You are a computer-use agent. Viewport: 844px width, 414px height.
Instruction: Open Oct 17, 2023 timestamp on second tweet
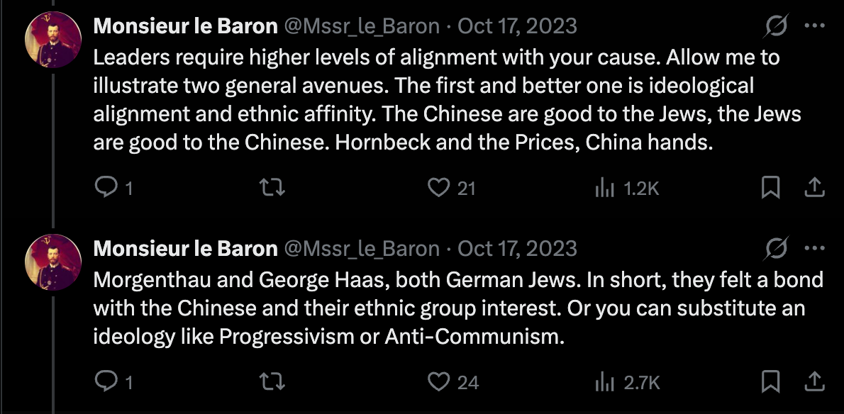518,249
